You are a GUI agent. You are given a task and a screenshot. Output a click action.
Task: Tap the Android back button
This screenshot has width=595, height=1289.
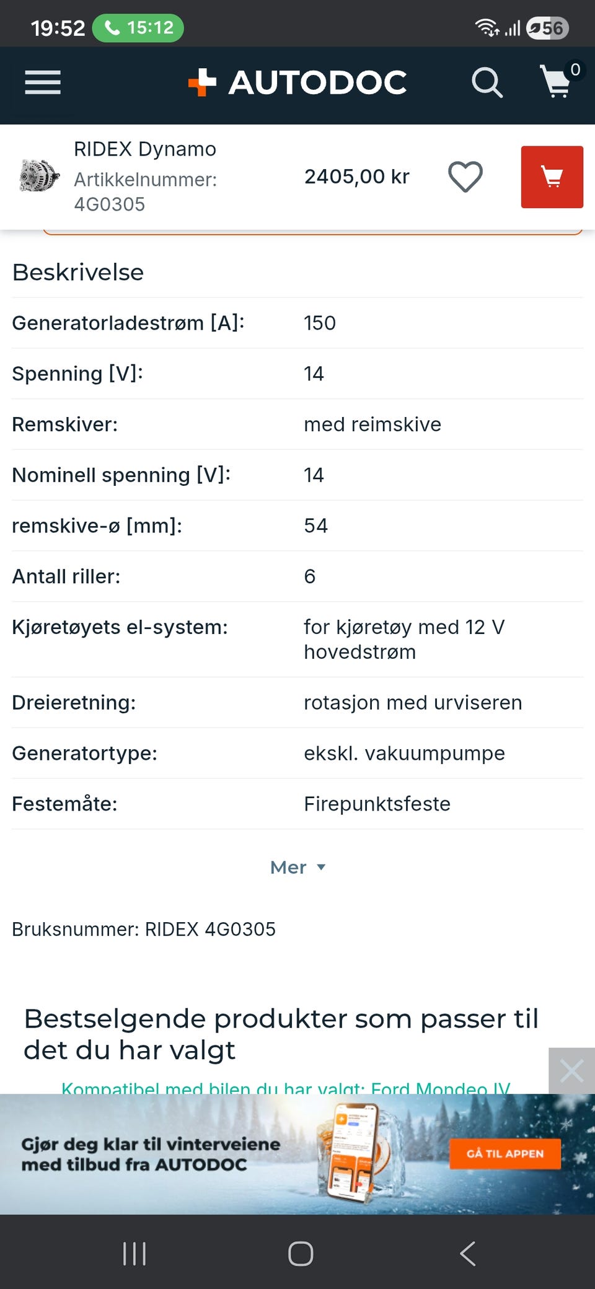tap(468, 1254)
